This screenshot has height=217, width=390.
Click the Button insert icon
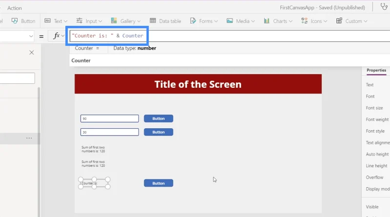click(x=15, y=21)
